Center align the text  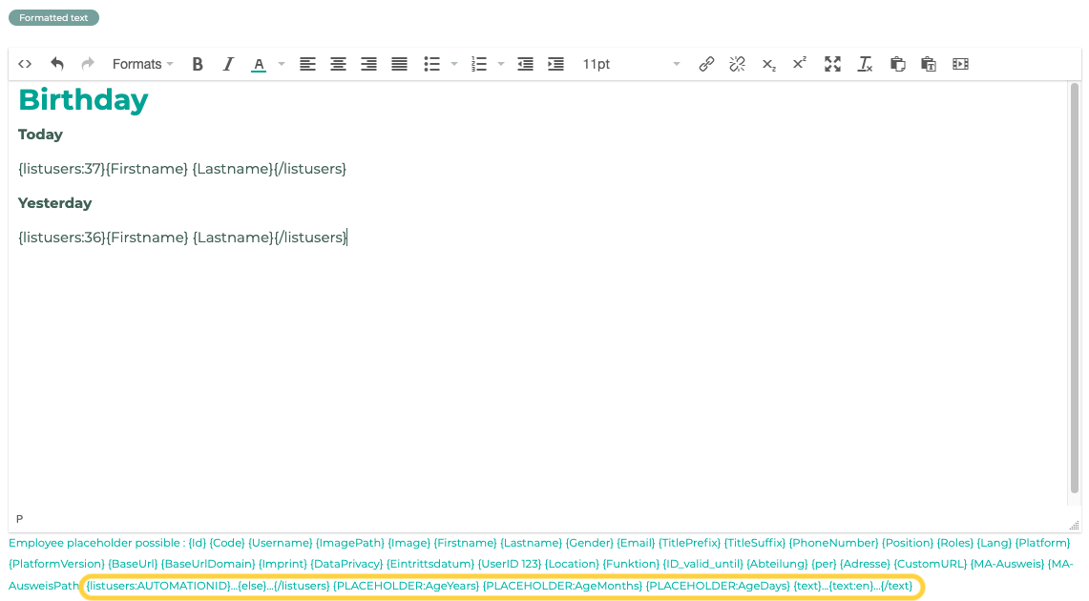(338, 64)
